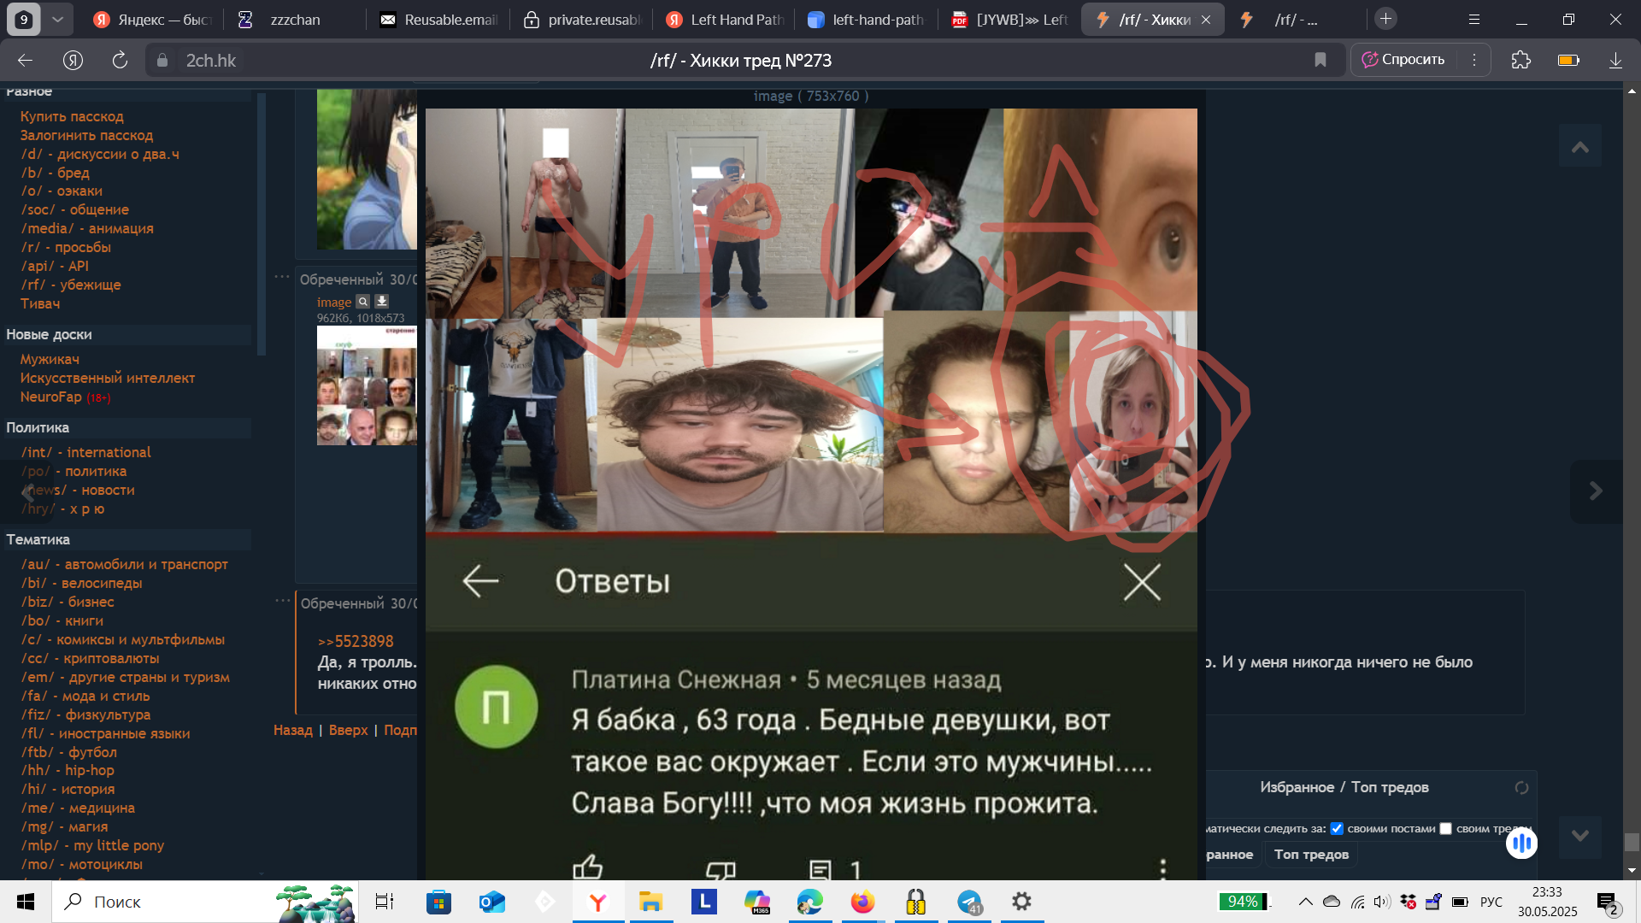Click the reload page icon
This screenshot has width=1641, height=923.
(120, 60)
